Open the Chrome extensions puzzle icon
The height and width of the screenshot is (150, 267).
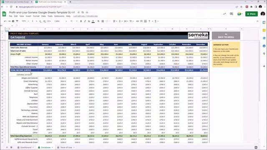coord(251,7)
